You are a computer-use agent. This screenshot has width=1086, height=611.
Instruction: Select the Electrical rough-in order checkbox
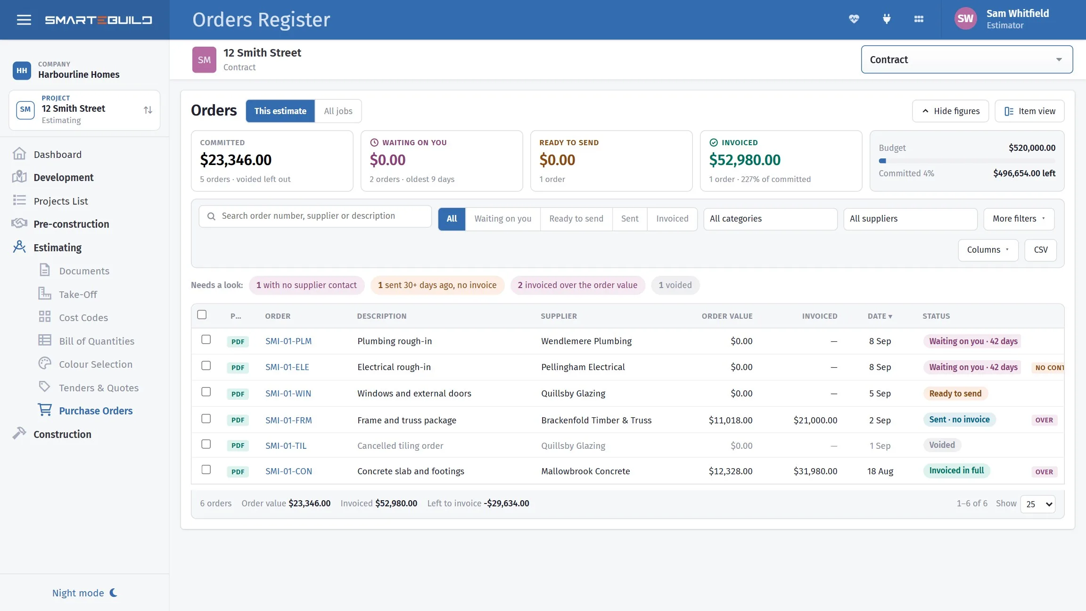click(206, 365)
